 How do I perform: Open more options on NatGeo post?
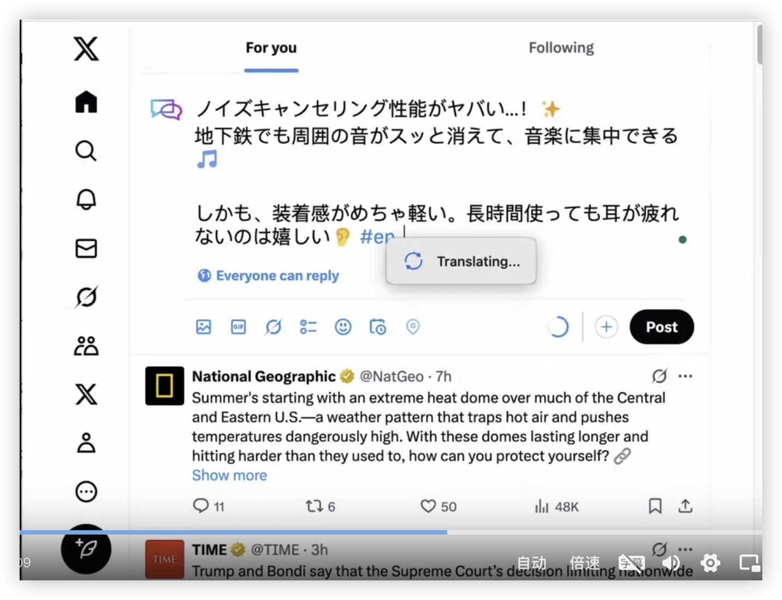685,376
